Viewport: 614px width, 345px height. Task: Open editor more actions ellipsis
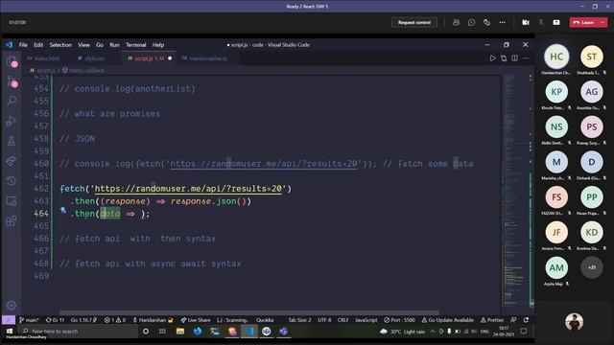coord(526,58)
